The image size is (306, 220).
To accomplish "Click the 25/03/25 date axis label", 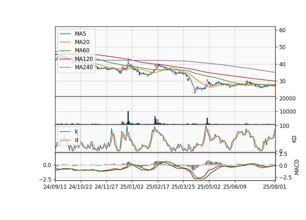I will [183, 187].
